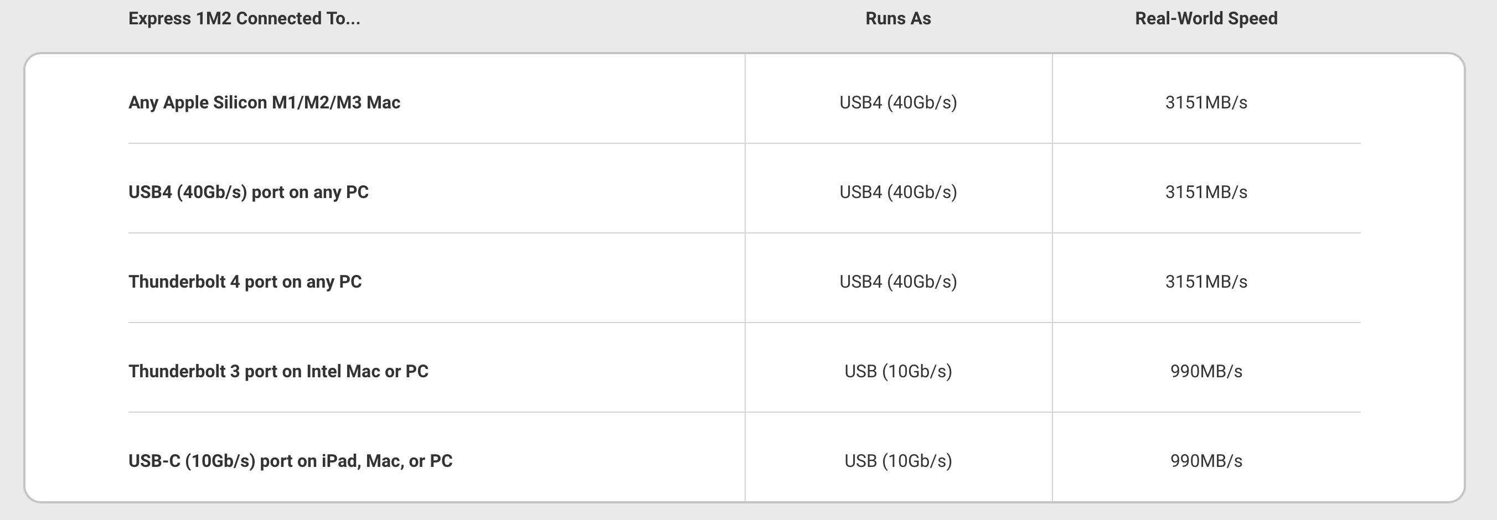This screenshot has width=1497, height=520.
Task: Select "USB4 (40Gb/s) port on any PC" row label
Action: [248, 192]
